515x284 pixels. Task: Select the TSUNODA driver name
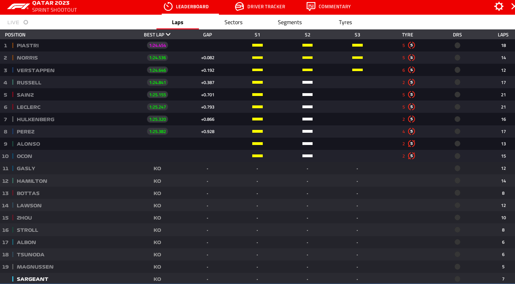pyautogui.click(x=31, y=255)
